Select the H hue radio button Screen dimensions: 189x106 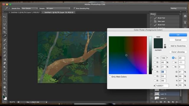tap(155, 58)
